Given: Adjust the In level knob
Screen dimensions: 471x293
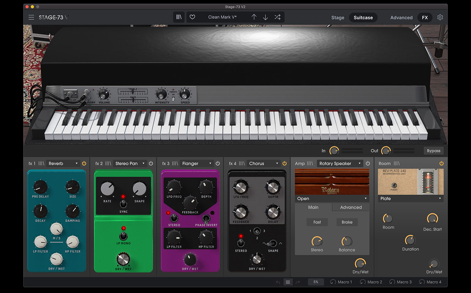Looking at the screenshot, I should (334, 151).
